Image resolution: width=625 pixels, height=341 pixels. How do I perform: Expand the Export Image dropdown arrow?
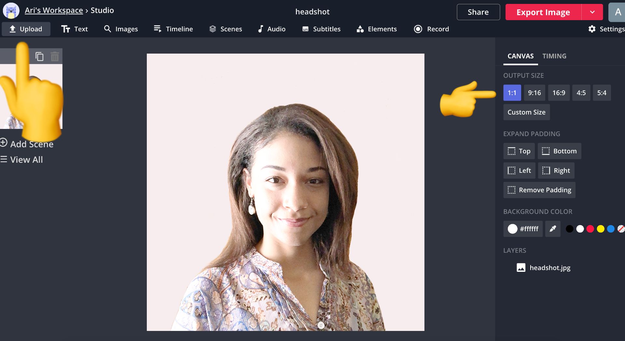(592, 12)
